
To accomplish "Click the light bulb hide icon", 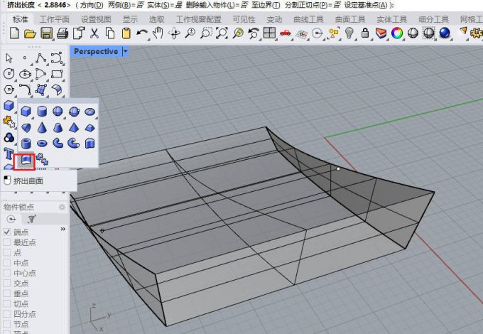I will point(349,33).
